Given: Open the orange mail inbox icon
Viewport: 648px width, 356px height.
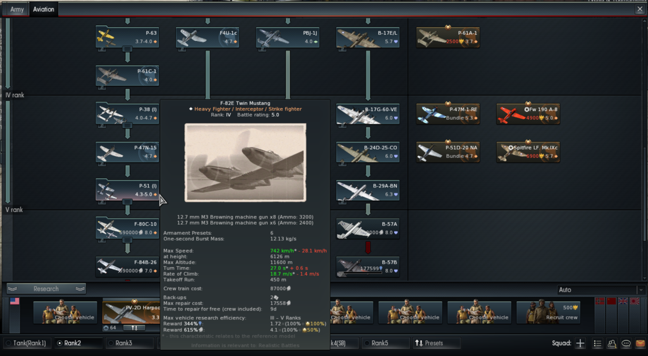Looking at the screenshot, I should [640, 343].
